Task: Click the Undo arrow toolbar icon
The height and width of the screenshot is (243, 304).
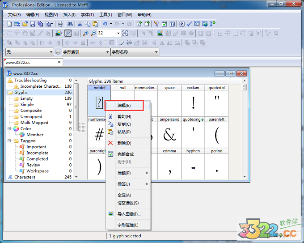Action: pyautogui.click(x=105, y=24)
